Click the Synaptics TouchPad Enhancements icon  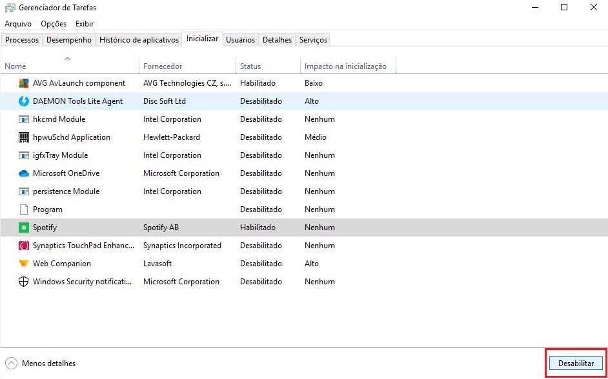click(24, 246)
